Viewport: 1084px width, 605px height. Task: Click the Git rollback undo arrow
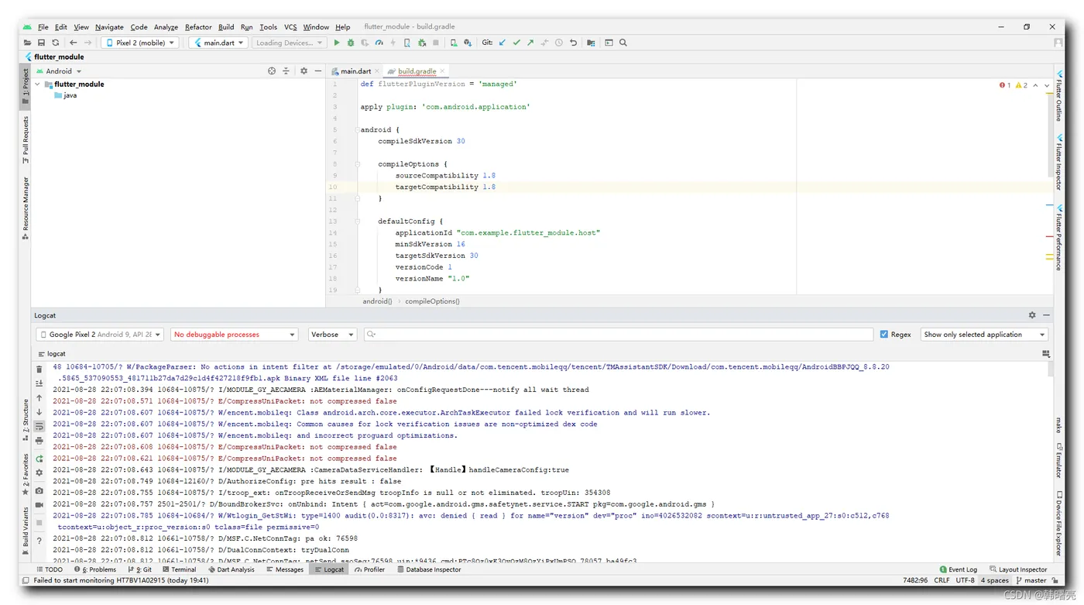(x=573, y=43)
